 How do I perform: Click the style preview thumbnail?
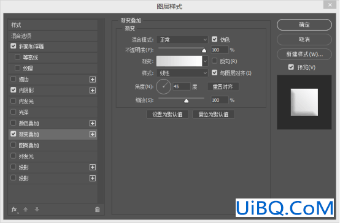coord(304,102)
